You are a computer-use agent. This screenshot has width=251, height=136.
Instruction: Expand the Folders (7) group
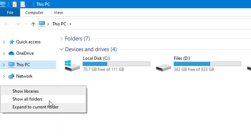tap(61, 39)
